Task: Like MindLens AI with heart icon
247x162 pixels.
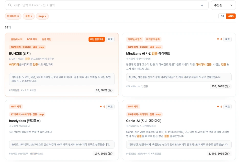Action: (x=218, y=39)
